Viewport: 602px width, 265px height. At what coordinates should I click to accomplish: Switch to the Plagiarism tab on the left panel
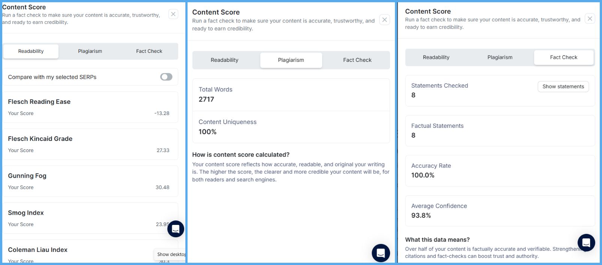click(90, 51)
